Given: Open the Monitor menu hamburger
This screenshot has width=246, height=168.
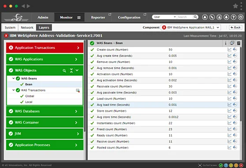Looking at the screenshot, I should (x=79, y=18).
